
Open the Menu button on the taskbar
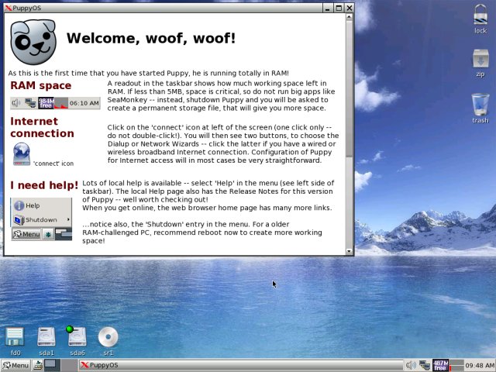[15, 365]
